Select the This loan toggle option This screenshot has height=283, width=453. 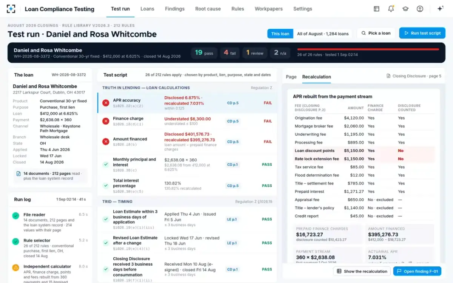click(x=280, y=34)
